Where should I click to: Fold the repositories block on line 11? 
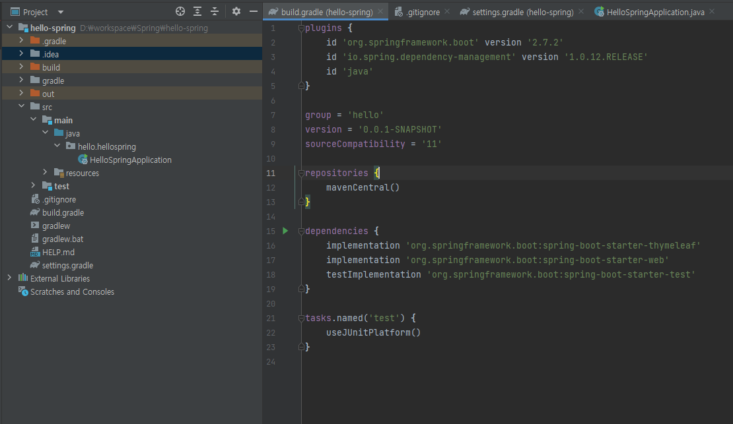(x=301, y=173)
